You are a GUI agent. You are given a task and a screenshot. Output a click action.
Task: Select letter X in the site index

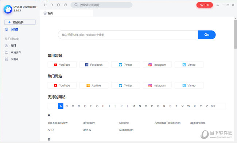195,106
